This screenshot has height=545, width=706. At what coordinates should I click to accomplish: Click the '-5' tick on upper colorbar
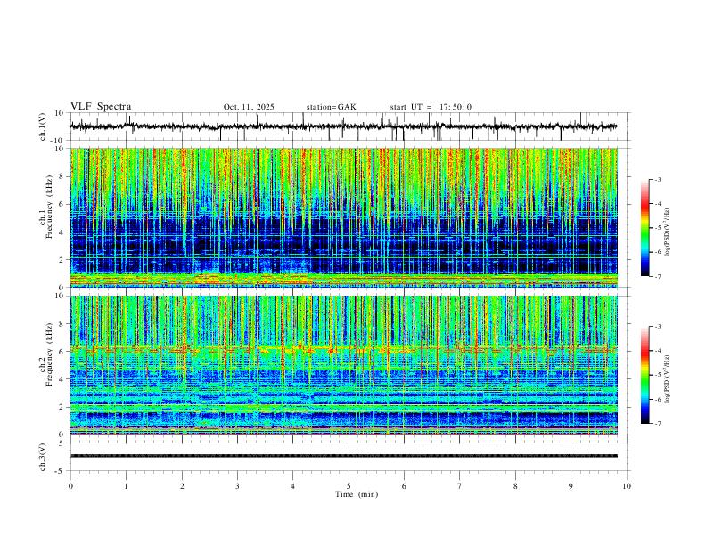tap(657, 228)
